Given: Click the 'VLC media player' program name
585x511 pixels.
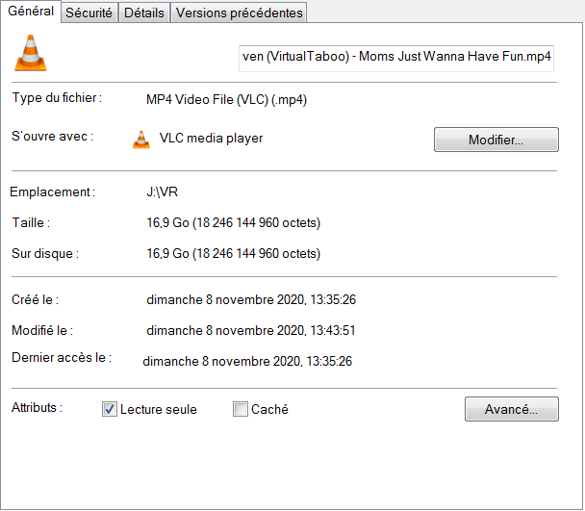Looking at the screenshot, I should (211, 139).
